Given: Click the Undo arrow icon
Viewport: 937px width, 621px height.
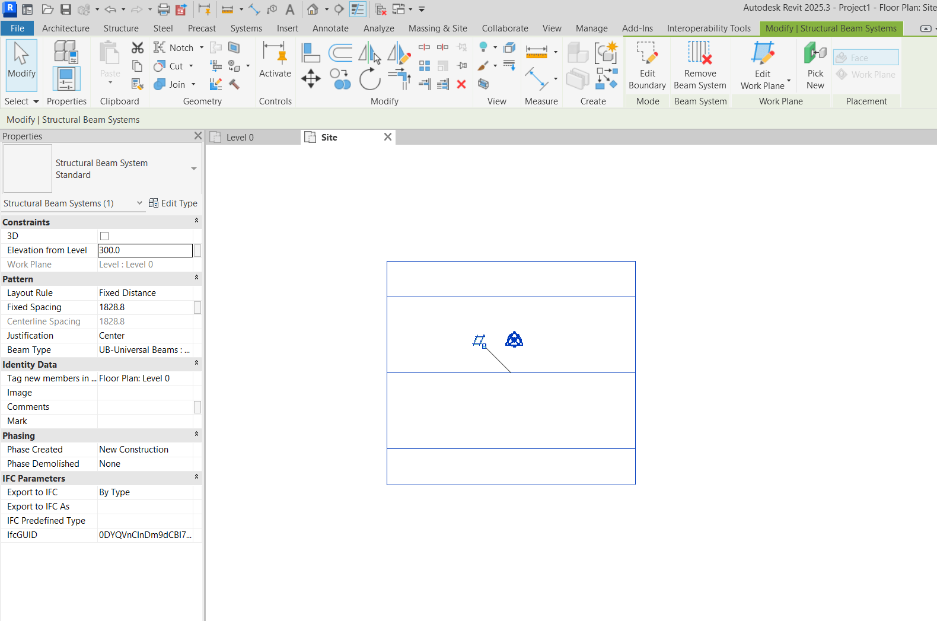Looking at the screenshot, I should point(110,9).
